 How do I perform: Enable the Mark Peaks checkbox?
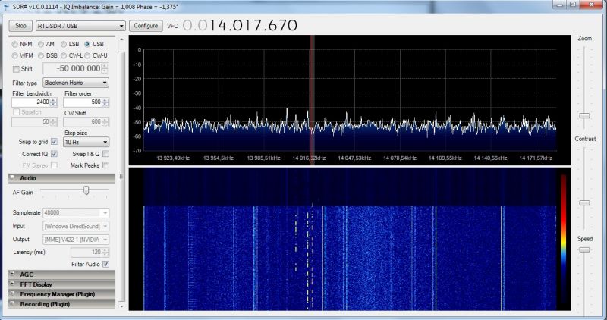105,165
